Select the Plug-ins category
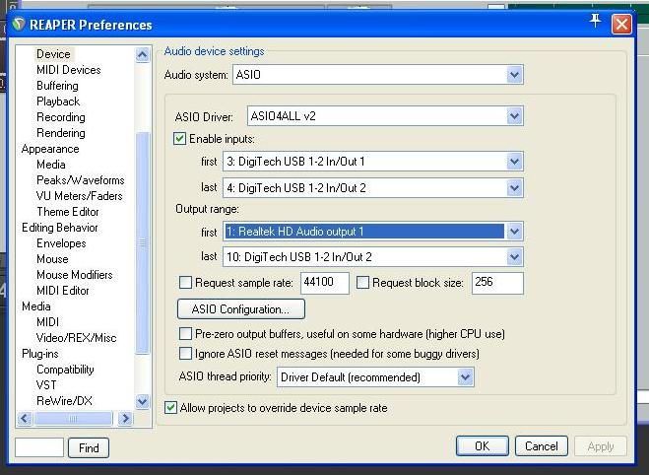 point(40,354)
